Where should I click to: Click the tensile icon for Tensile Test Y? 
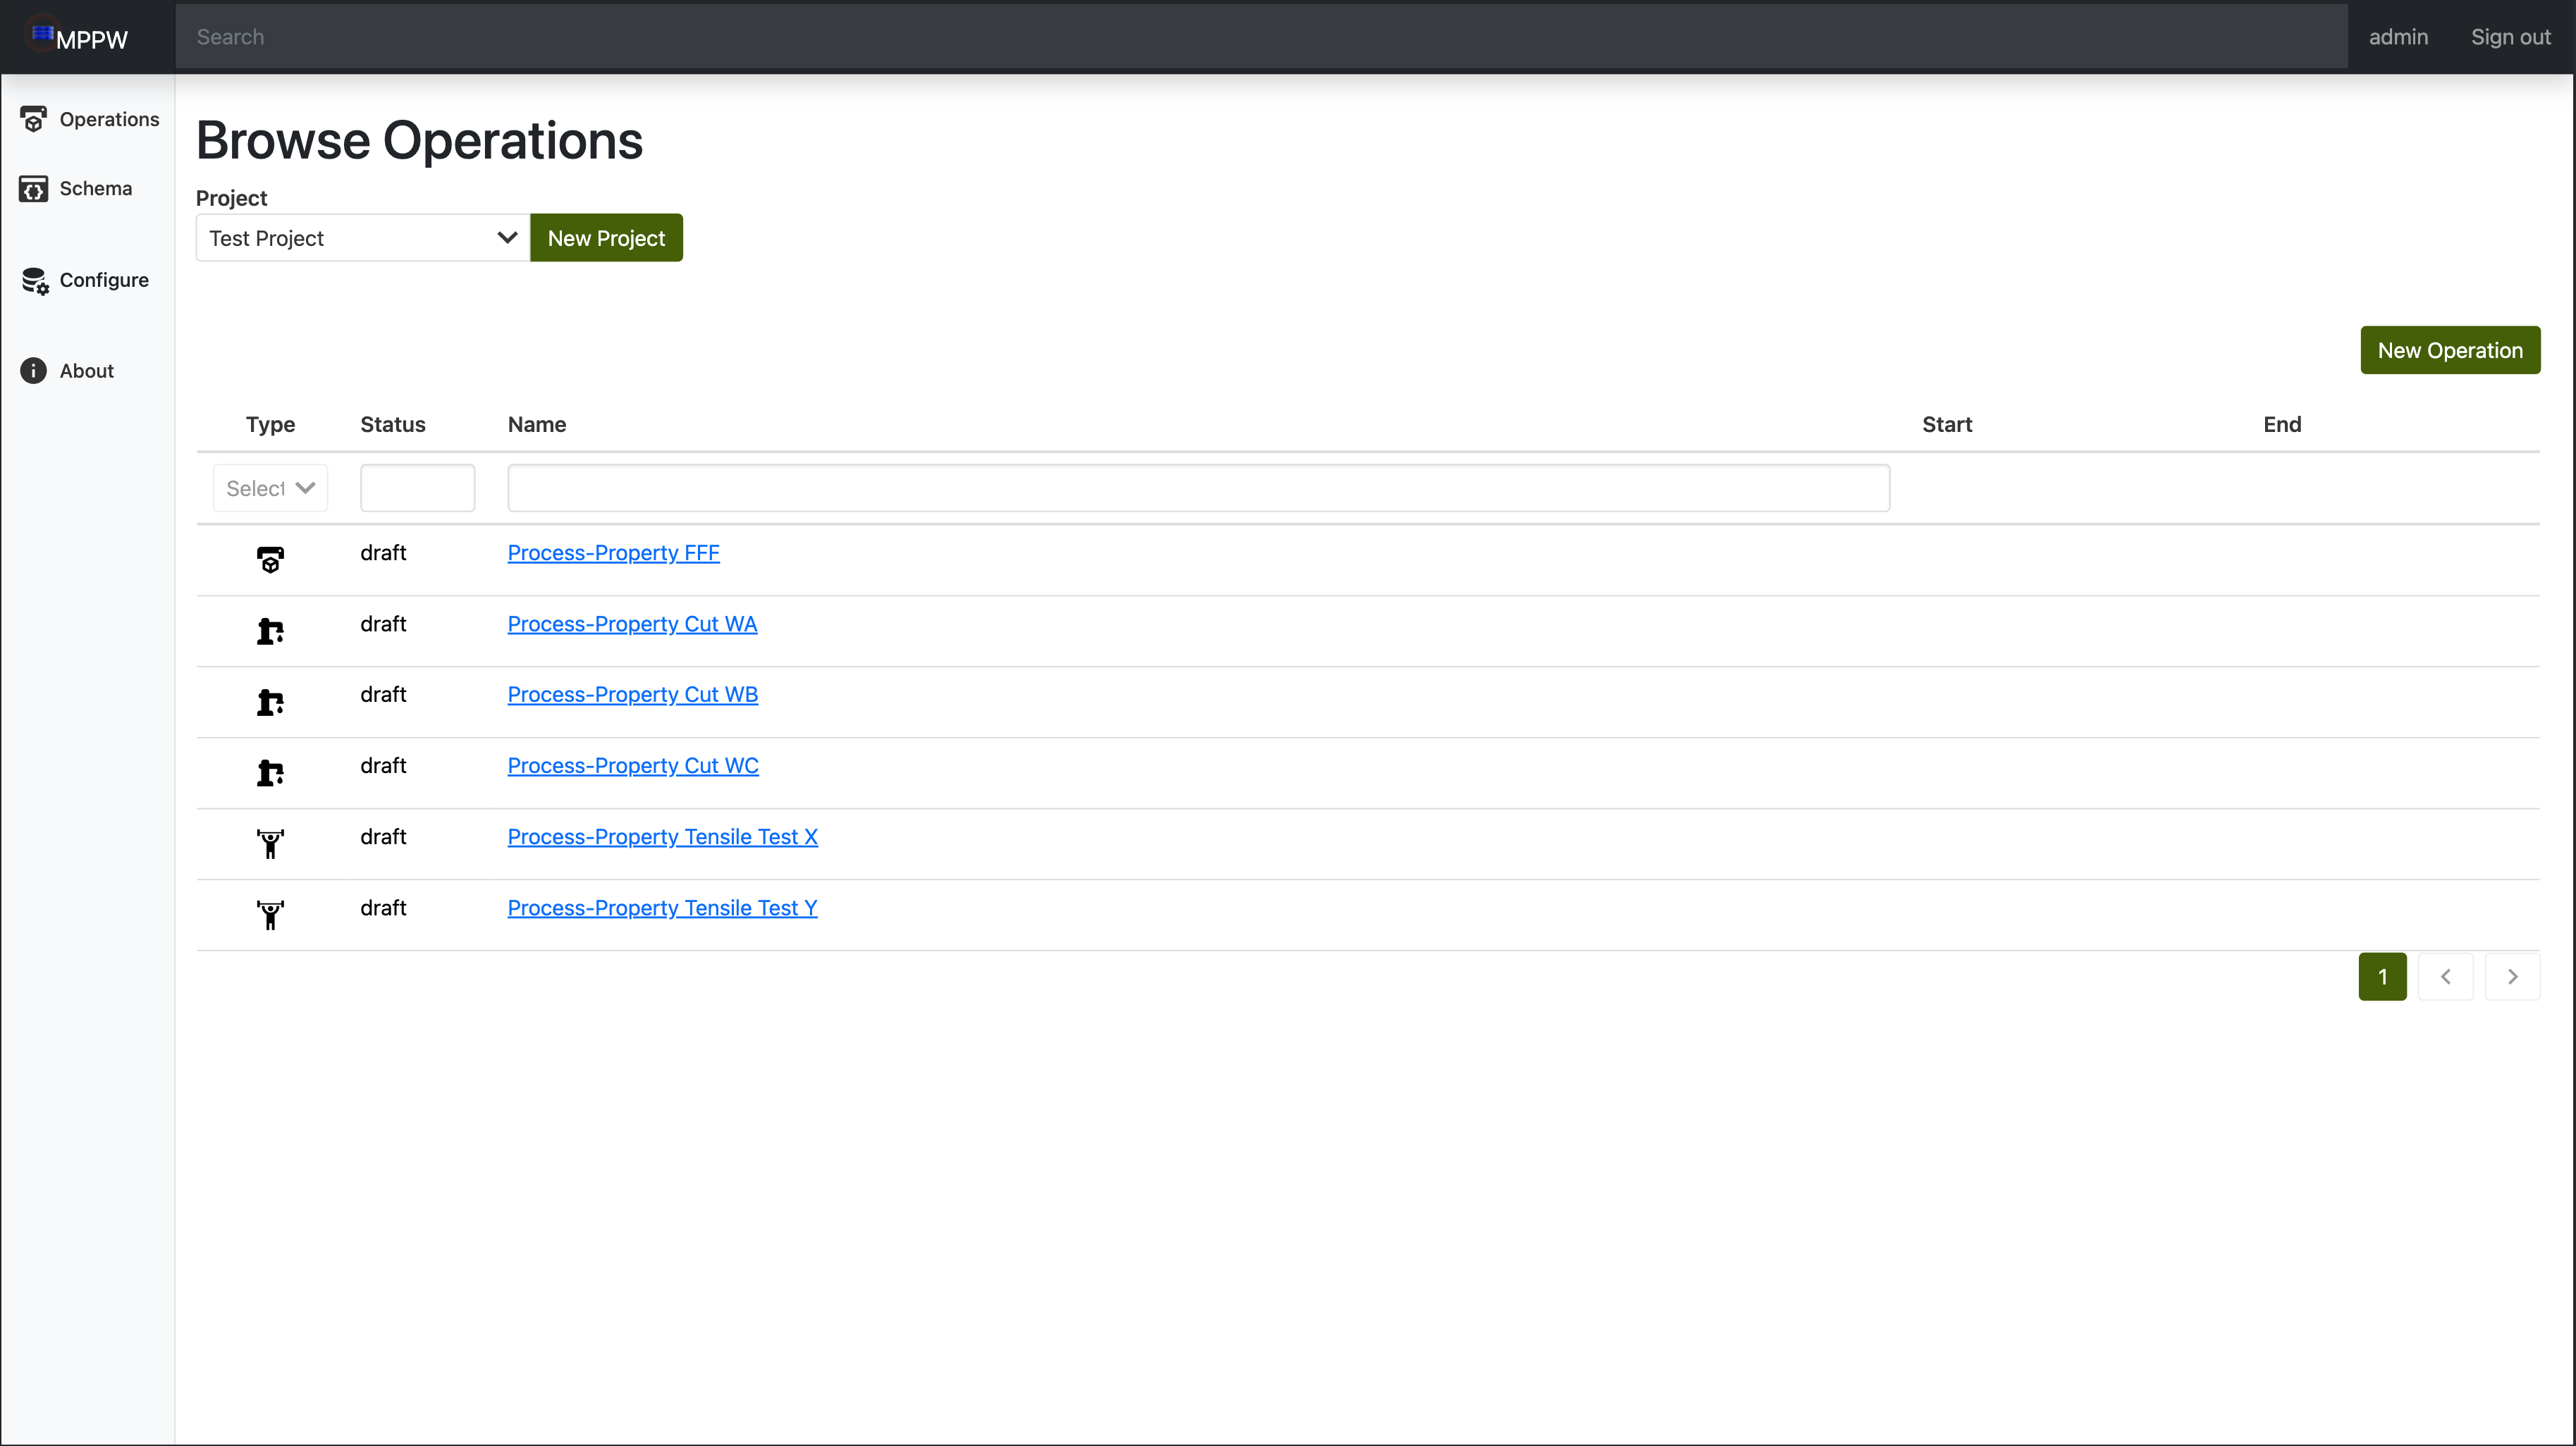(270, 915)
